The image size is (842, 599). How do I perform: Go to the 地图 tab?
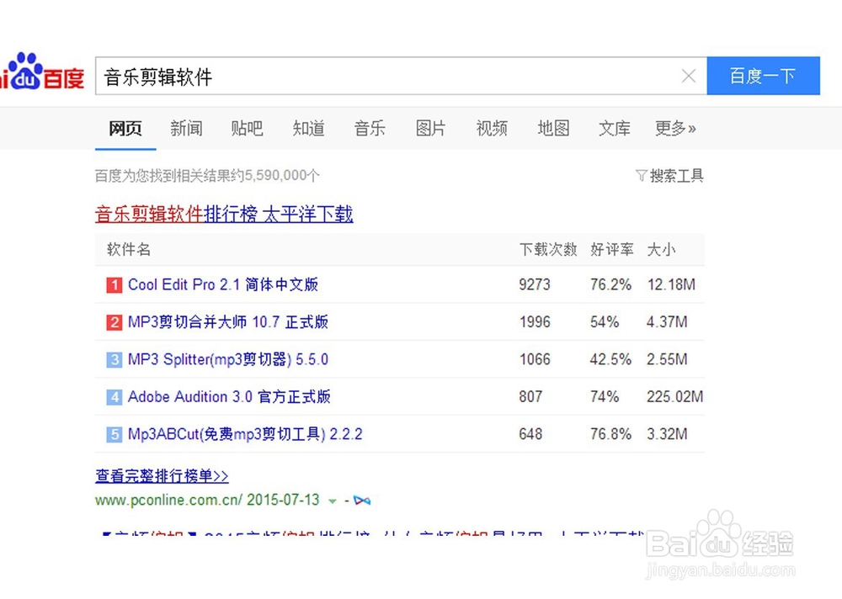coord(553,128)
